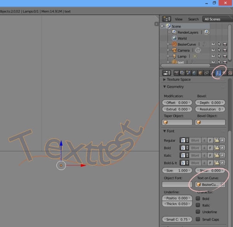Click the RenderLayers data icon after separator
The height and width of the screenshot is (227, 233).
pyautogui.click(x=207, y=32)
